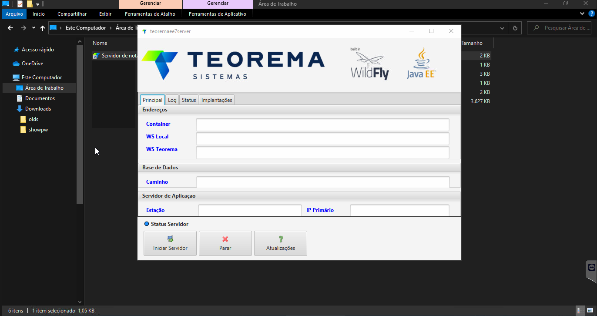Open recent locations dropdown chevron

click(x=34, y=28)
